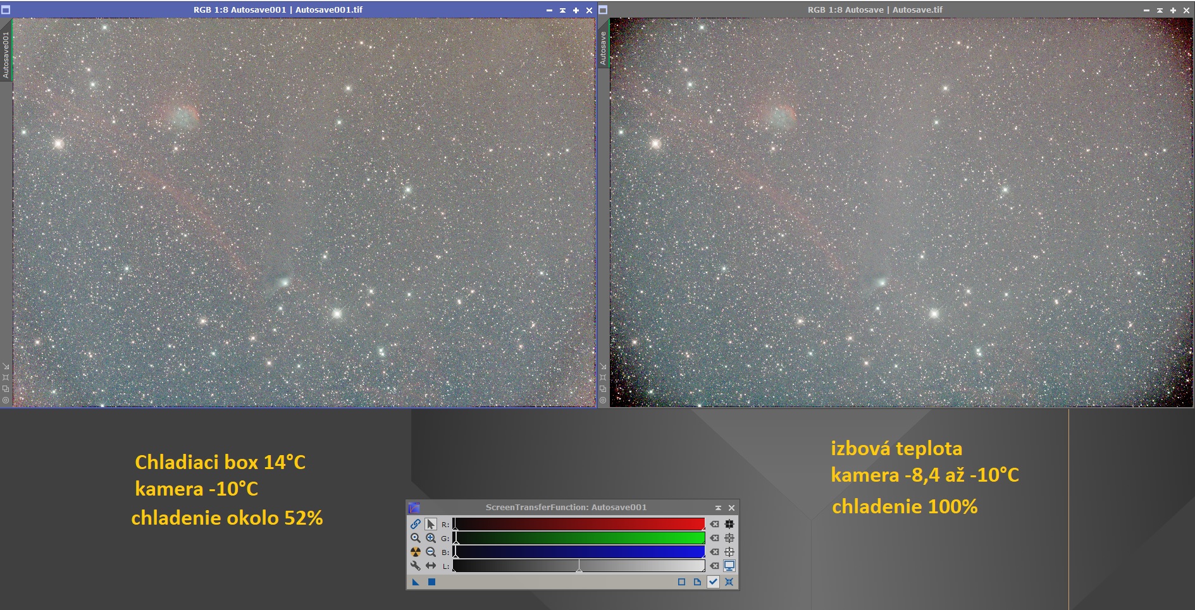Toggle the Enable STF monitor icon
The height and width of the screenshot is (610, 1195).
point(729,566)
